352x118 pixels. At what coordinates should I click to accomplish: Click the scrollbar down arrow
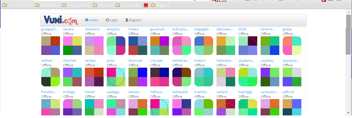[348, 113]
